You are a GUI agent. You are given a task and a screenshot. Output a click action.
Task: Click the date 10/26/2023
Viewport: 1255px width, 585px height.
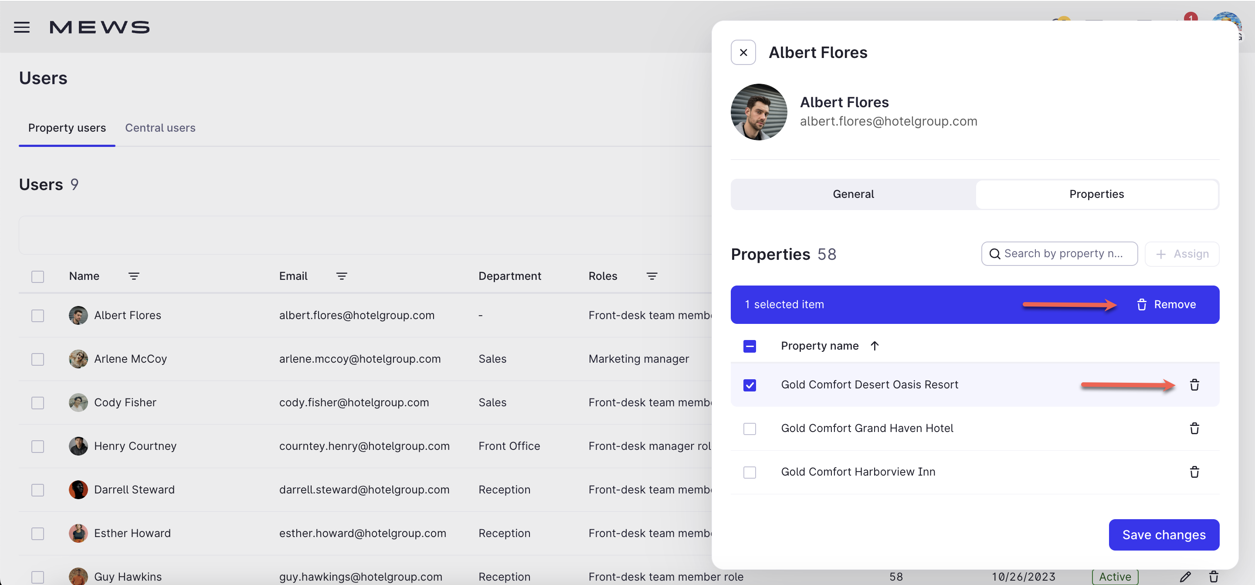(x=1024, y=577)
